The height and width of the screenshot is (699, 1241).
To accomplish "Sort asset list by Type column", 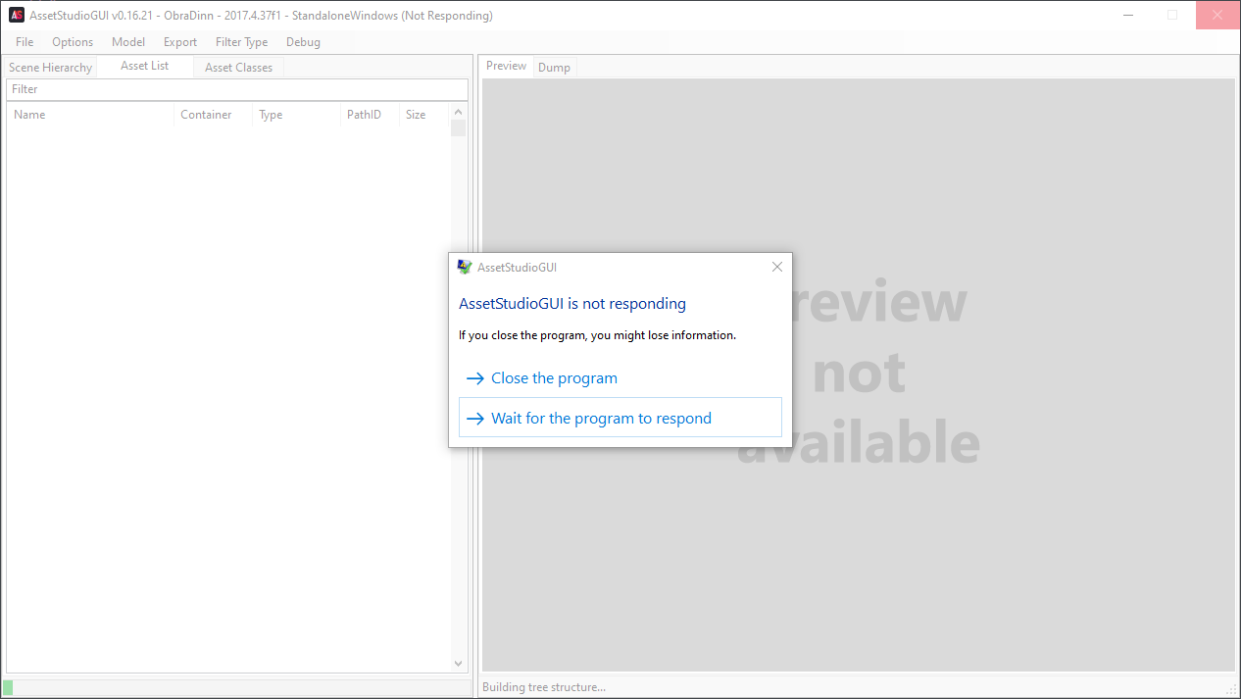I will (271, 115).
